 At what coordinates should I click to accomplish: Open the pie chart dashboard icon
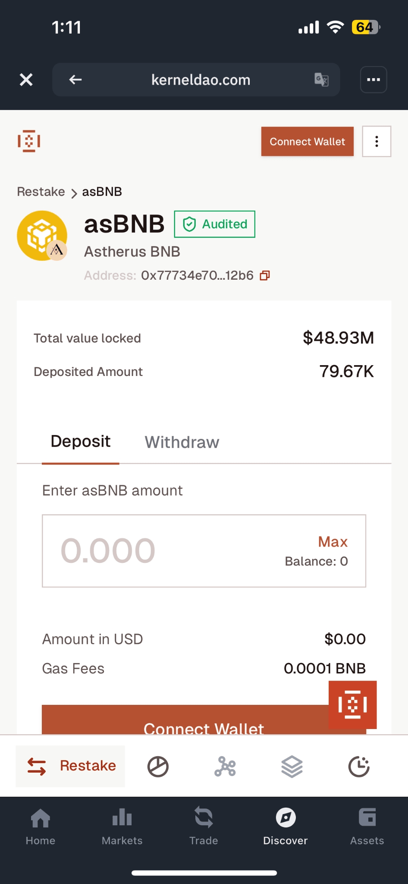tap(158, 767)
